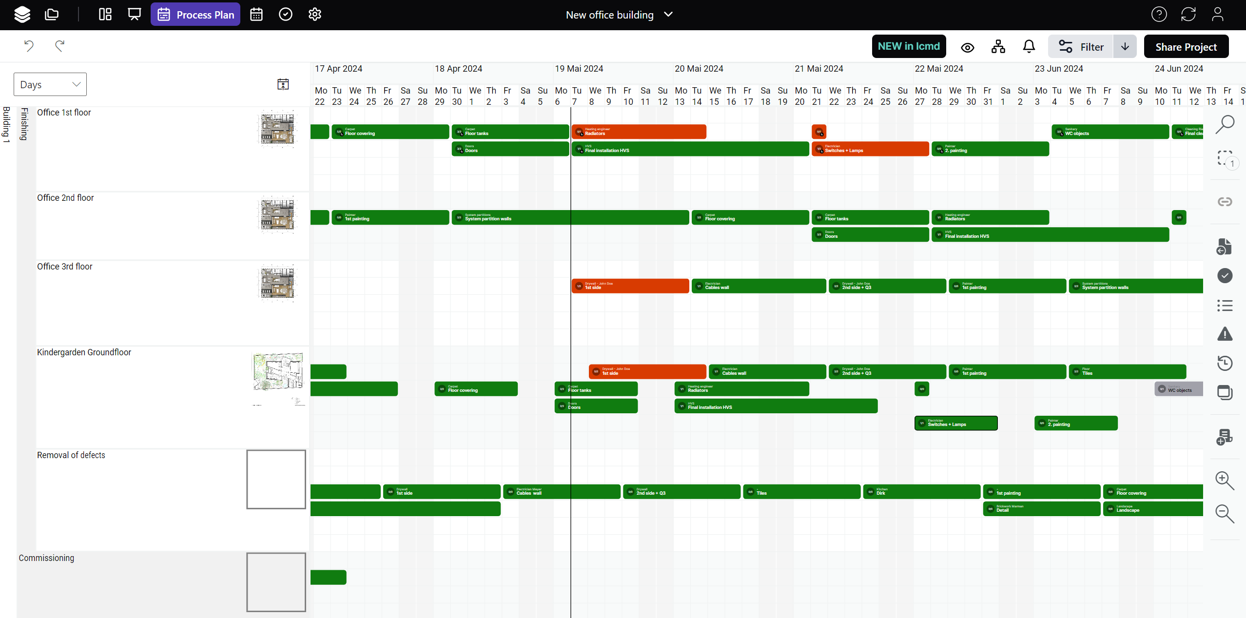Toggle the checkmark circle in right sidebar

point(1225,276)
